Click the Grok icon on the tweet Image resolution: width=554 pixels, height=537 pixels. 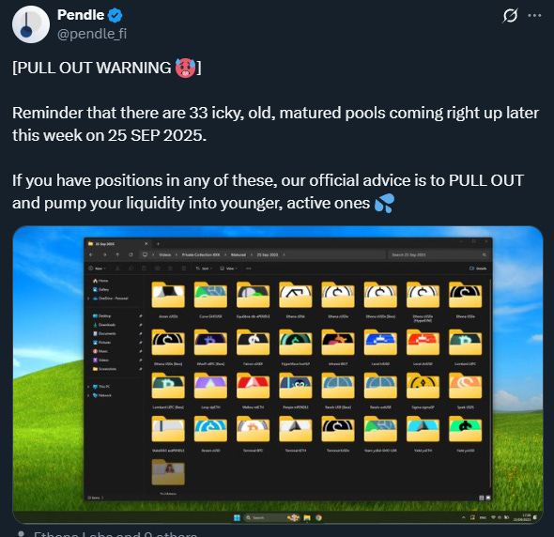pos(510,16)
